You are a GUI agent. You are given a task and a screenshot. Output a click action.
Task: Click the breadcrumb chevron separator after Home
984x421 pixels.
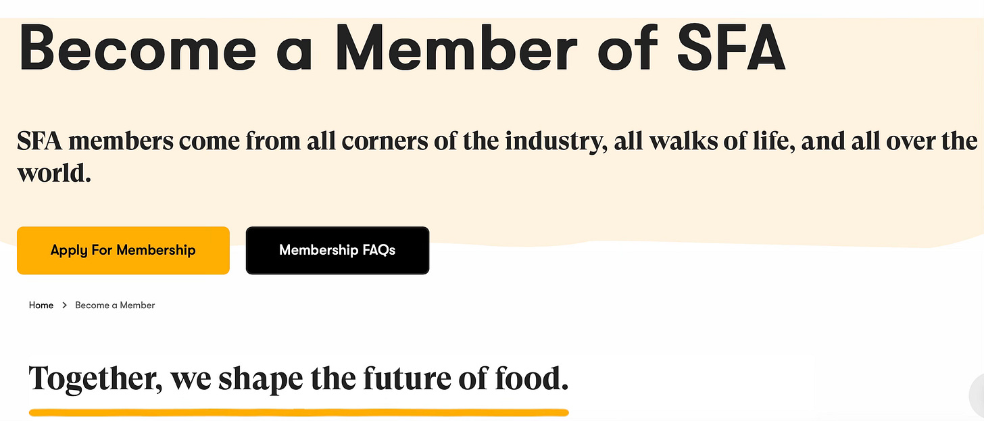65,305
